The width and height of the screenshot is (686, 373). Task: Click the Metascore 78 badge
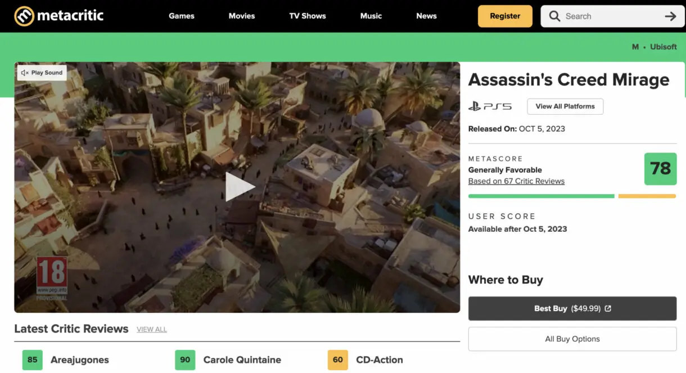(660, 168)
